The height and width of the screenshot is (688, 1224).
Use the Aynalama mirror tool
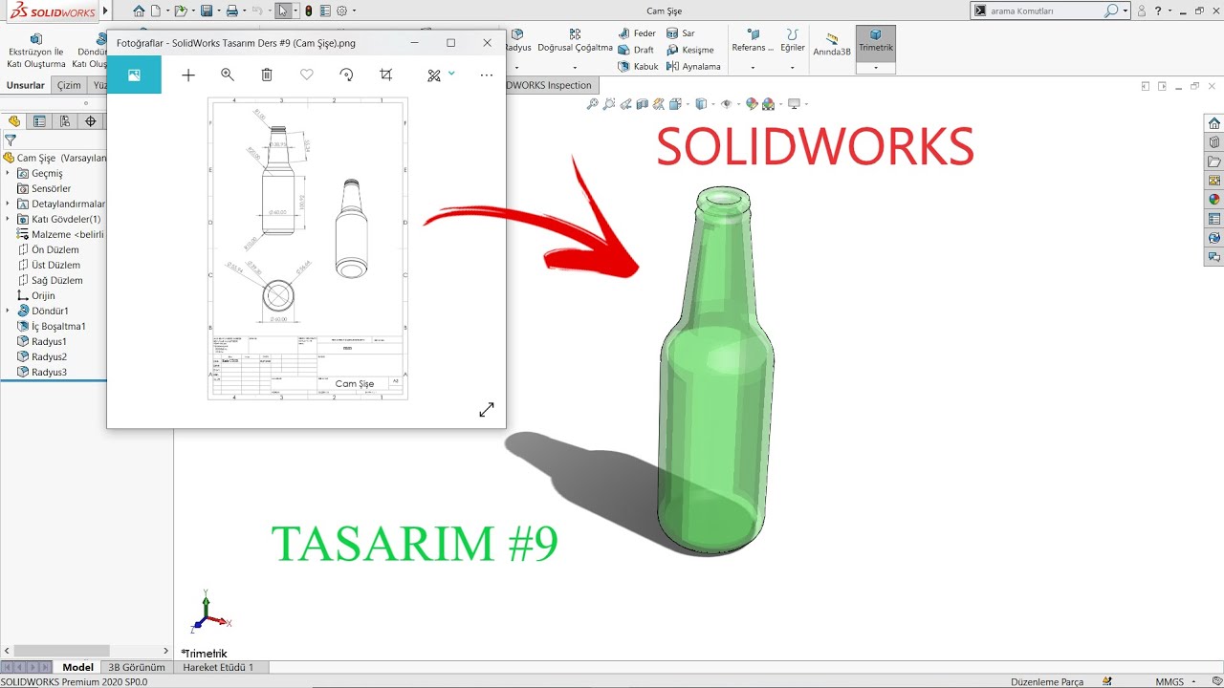tap(693, 67)
